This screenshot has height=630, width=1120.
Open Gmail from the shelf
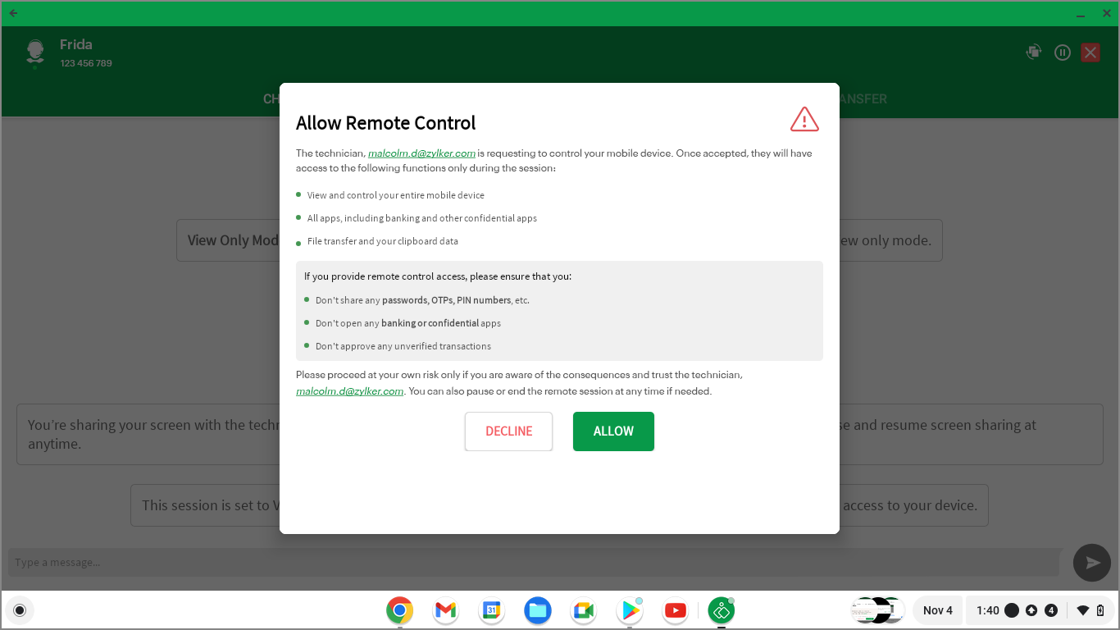click(x=445, y=610)
